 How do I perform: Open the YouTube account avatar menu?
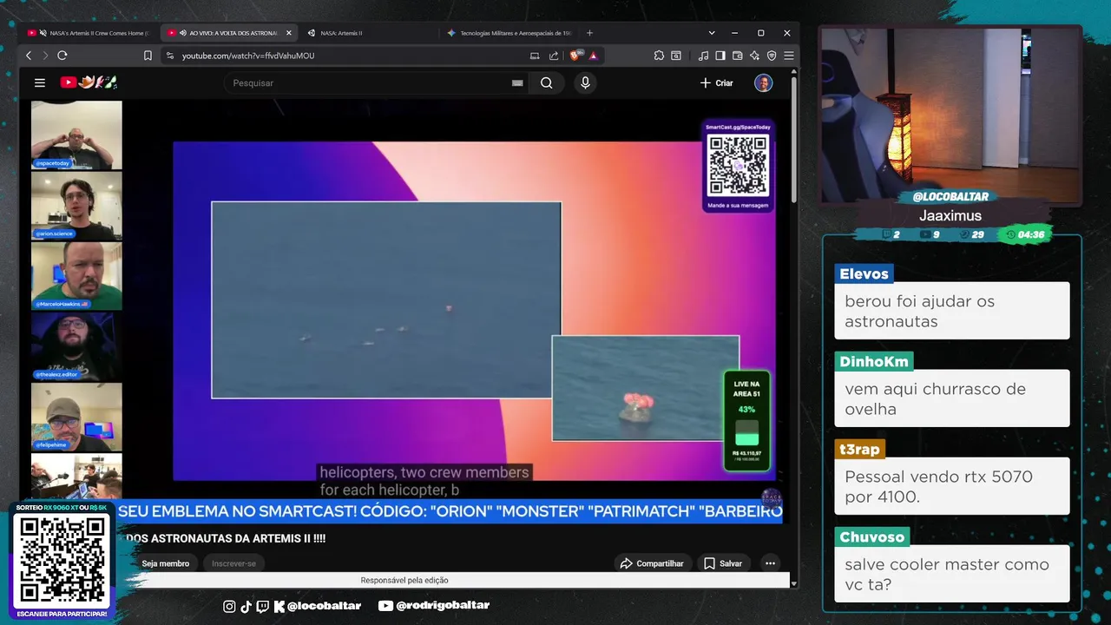(x=763, y=83)
